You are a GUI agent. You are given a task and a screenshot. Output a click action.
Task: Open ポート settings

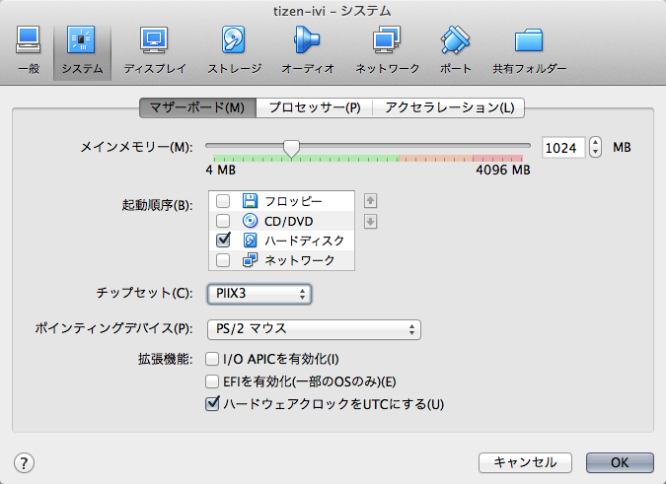tap(455, 51)
